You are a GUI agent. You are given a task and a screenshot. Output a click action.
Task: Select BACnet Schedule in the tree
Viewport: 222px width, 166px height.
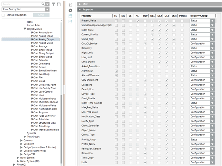[x=39, y=119]
